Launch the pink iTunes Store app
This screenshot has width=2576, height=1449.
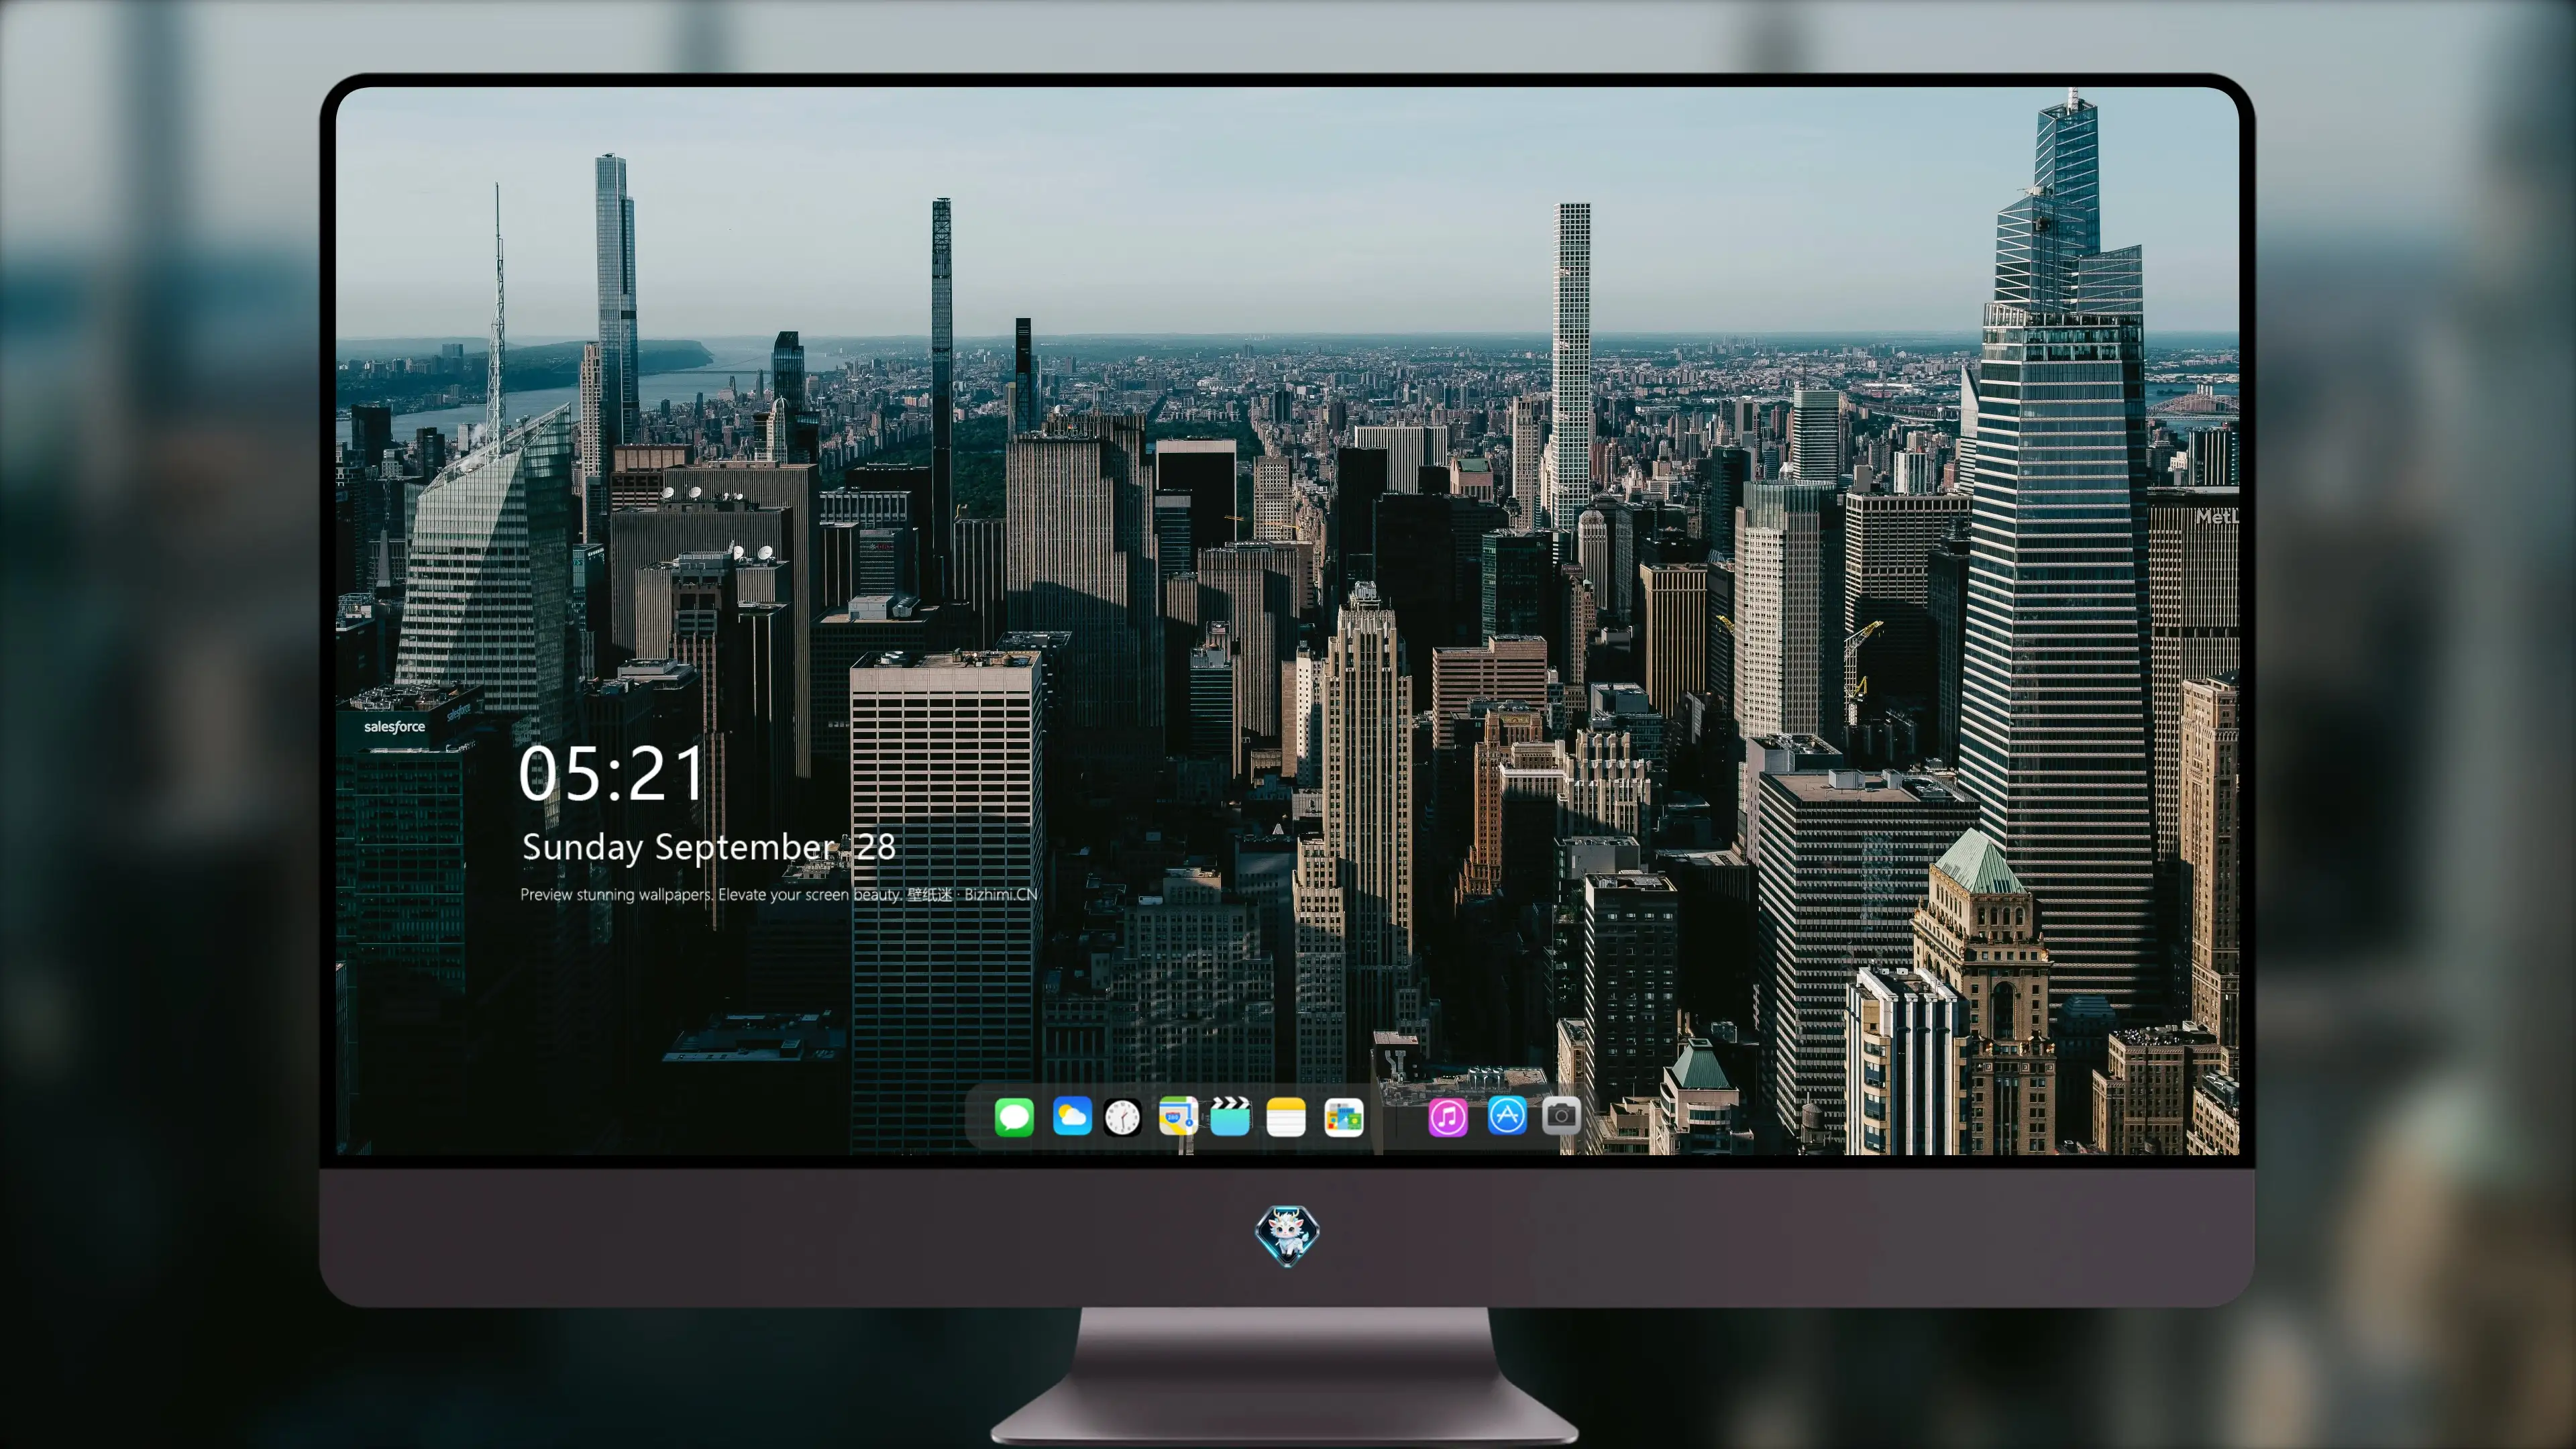point(1448,1117)
